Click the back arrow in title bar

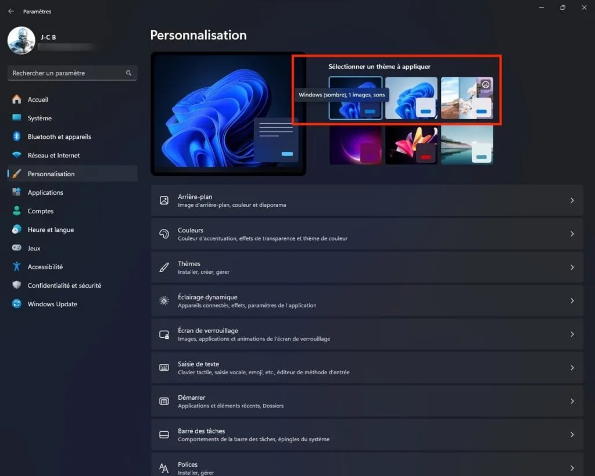click(x=11, y=11)
